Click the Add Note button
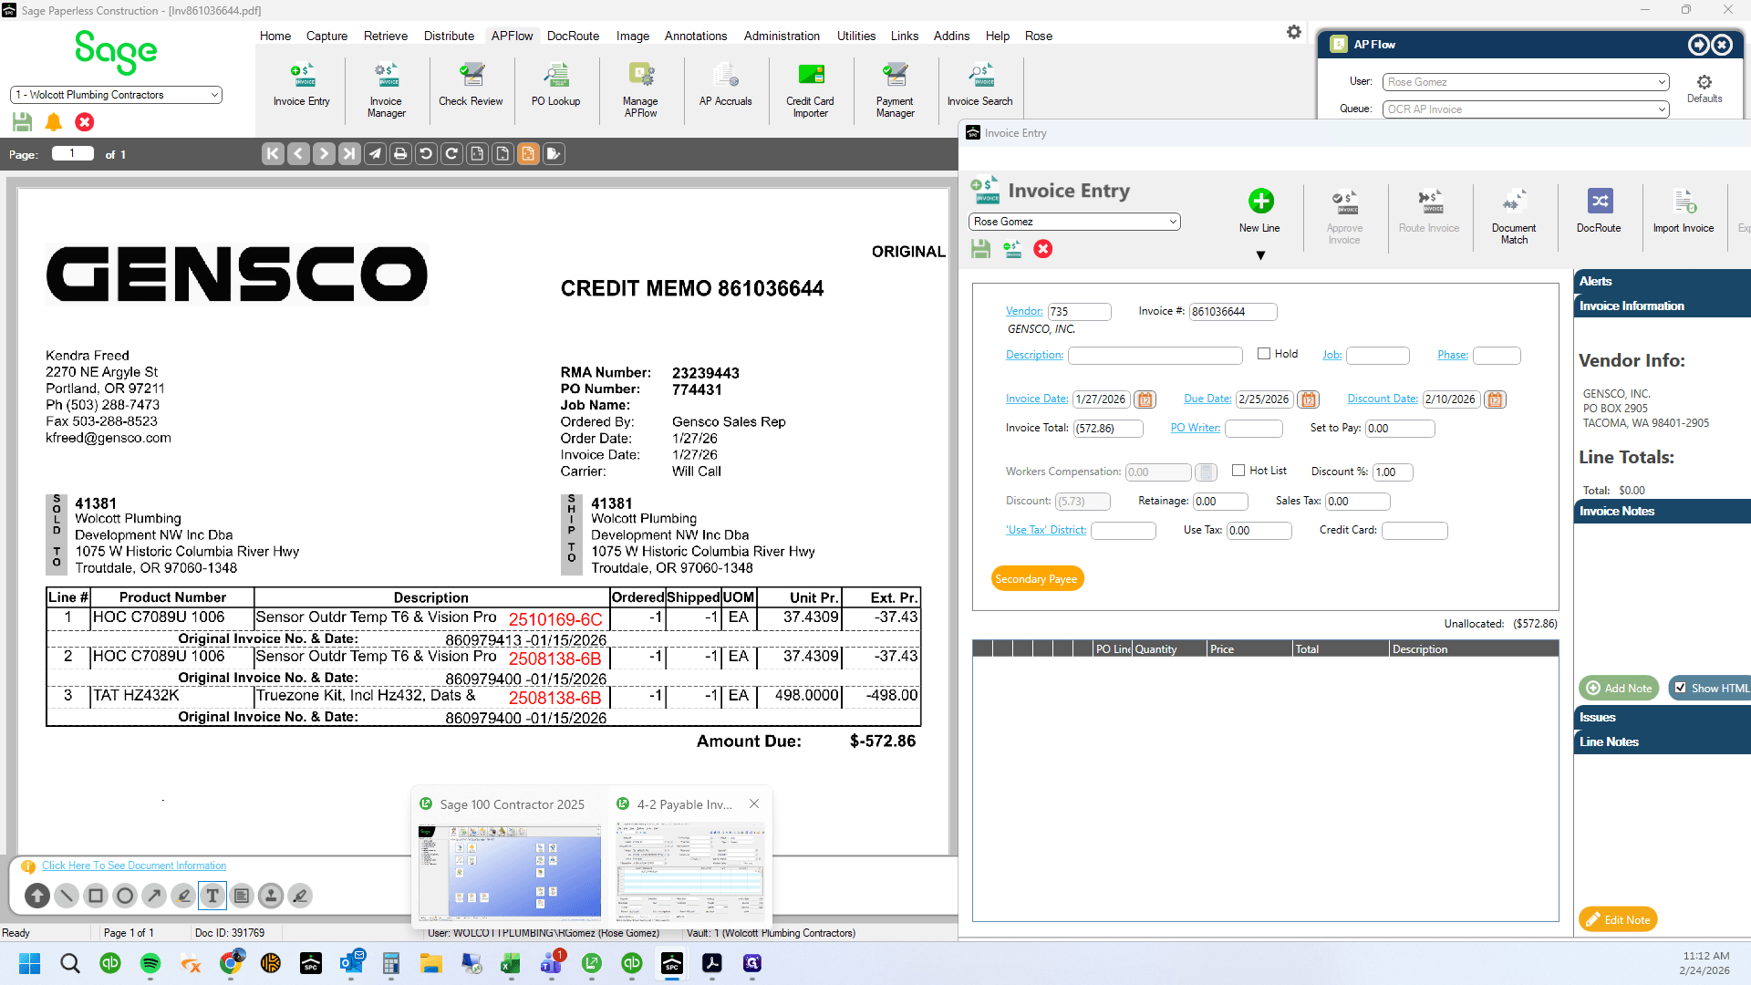This screenshot has height=985, width=1751. pos(1619,688)
